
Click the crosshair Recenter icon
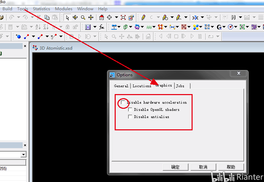click(x=110, y=17)
